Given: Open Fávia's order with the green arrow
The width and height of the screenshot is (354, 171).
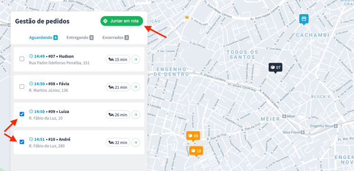Looking at the screenshot, I should [136, 87].
